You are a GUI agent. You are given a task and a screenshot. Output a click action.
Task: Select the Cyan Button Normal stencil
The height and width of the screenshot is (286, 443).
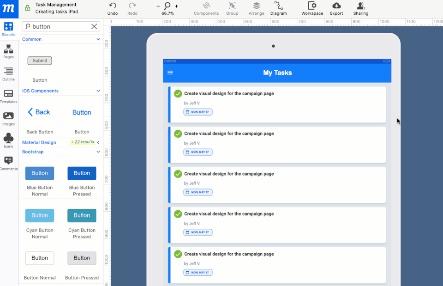coord(40,215)
